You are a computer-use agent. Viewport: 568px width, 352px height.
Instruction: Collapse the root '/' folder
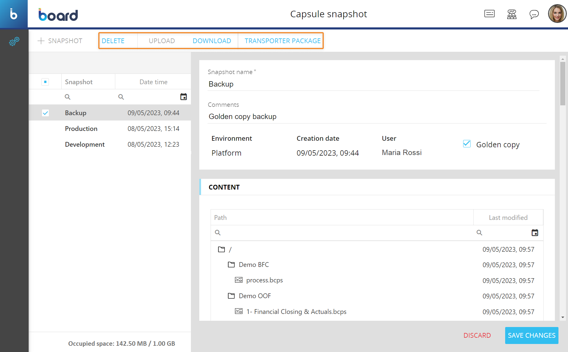(221, 249)
